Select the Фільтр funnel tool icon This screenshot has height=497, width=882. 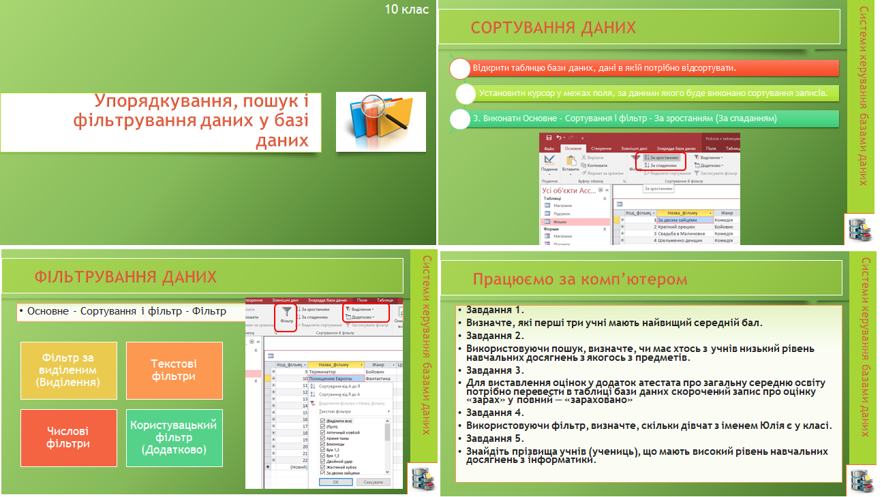287,311
